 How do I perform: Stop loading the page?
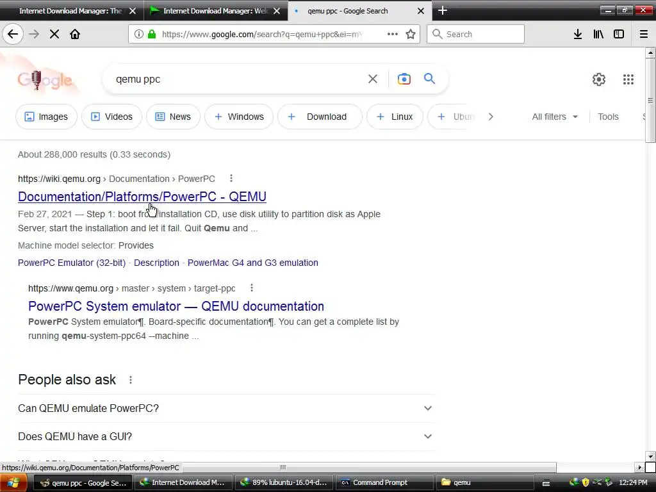54,35
